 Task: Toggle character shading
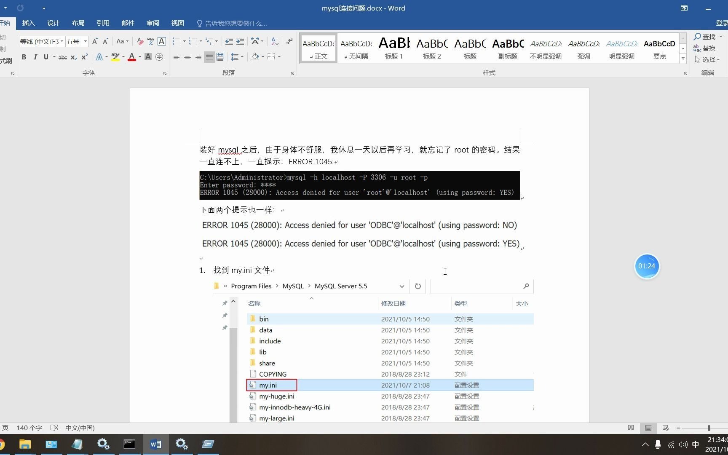click(x=148, y=57)
